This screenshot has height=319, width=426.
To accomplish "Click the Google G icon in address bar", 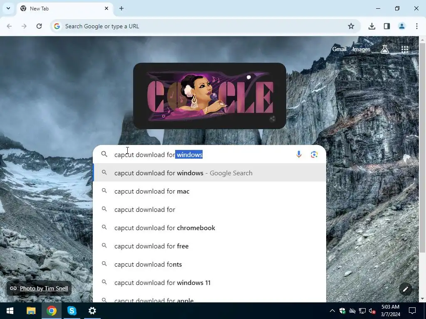I will [x=57, y=26].
